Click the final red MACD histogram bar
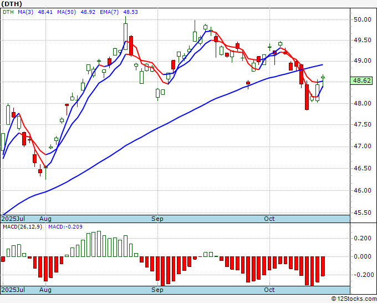 pyautogui.click(x=323, y=266)
